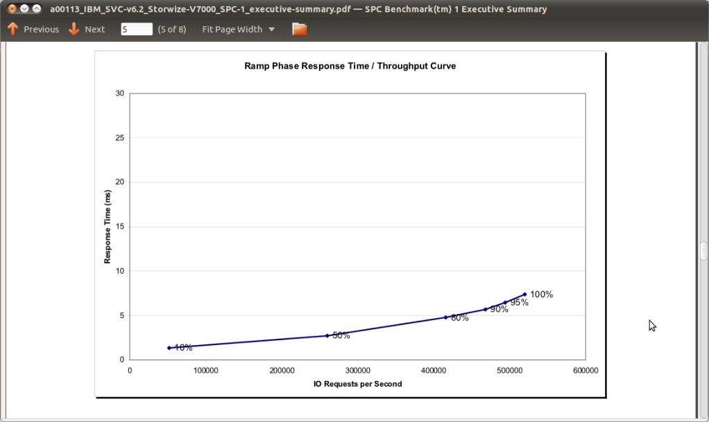Image resolution: width=709 pixels, height=422 pixels.
Task: Click the window title bar text
Action: click(x=298, y=9)
